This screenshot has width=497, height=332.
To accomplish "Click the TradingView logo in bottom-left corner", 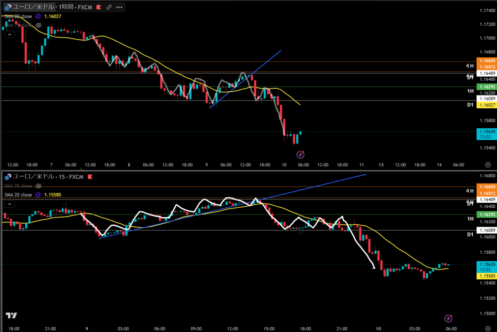I will click(11, 315).
